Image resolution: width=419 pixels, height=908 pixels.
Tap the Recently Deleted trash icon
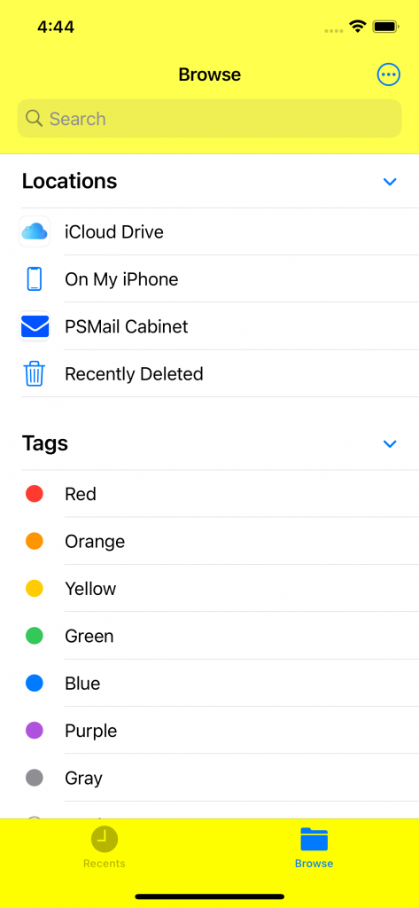click(35, 373)
